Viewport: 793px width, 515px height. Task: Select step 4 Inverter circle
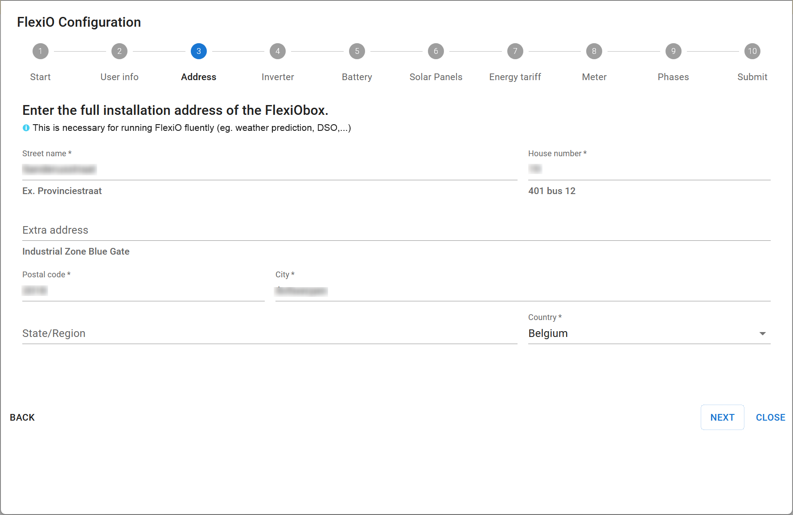click(x=277, y=51)
